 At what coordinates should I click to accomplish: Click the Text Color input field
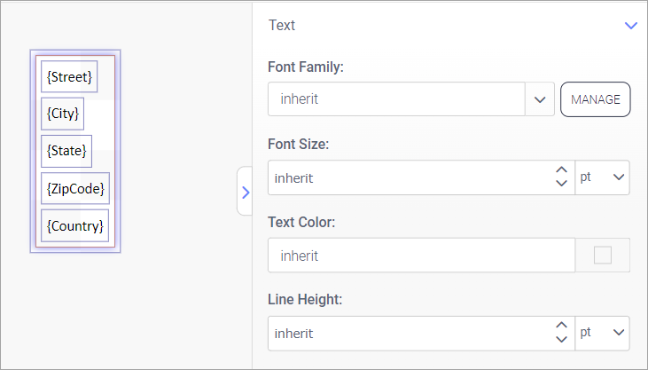[421, 256]
